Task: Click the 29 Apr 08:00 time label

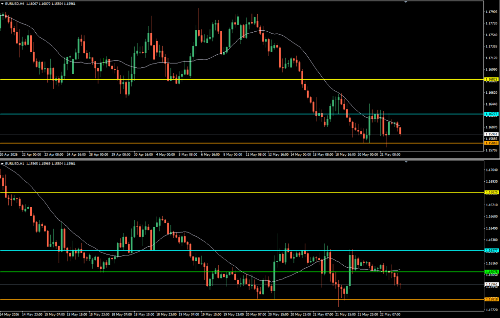Action: pos(121,154)
